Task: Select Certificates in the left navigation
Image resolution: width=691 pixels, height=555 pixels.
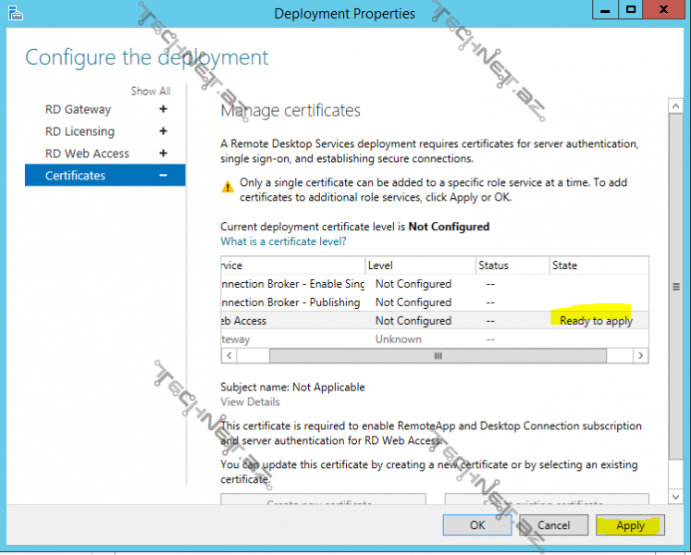Action: click(x=76, y=176)
